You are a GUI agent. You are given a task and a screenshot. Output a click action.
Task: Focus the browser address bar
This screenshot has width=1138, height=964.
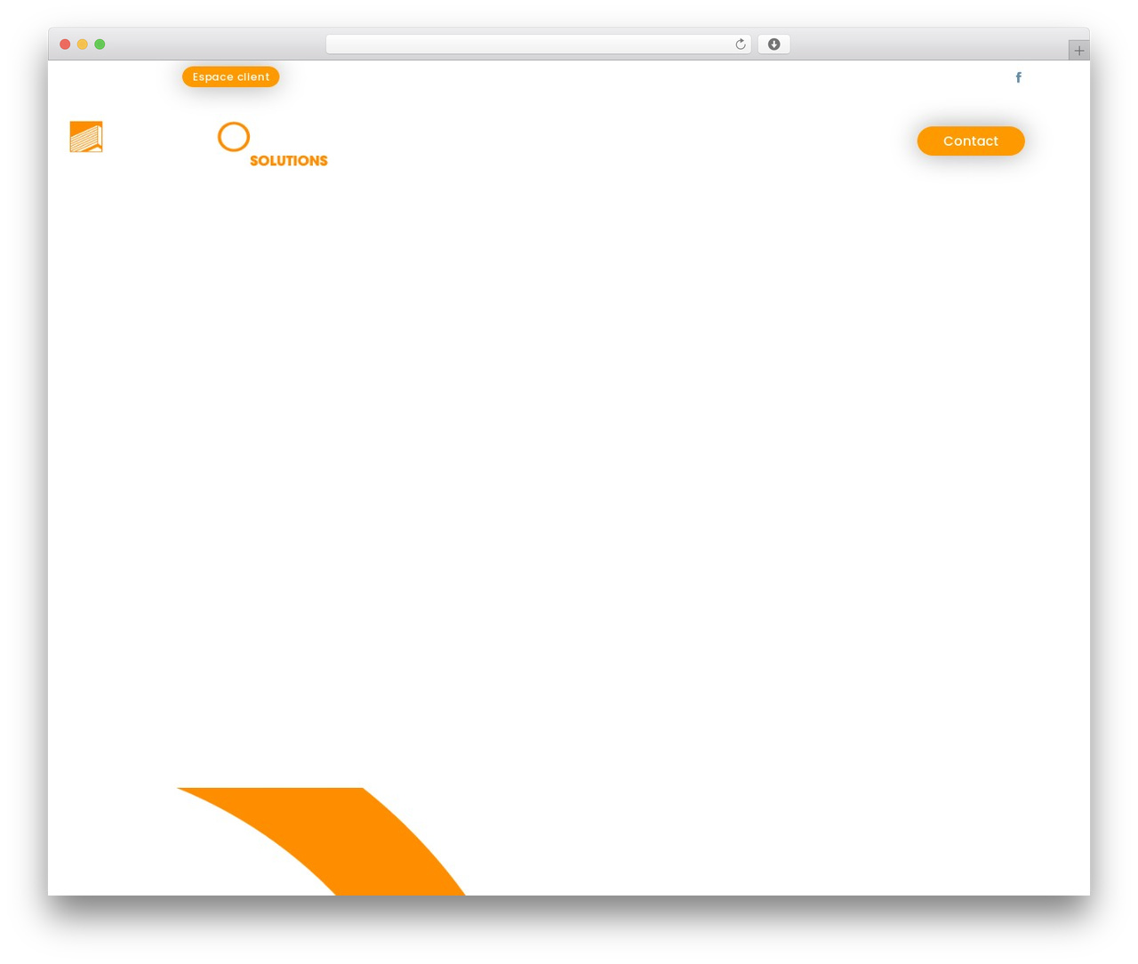[538, 44]
